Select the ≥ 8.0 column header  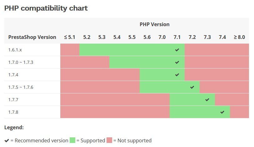[239, 37]
